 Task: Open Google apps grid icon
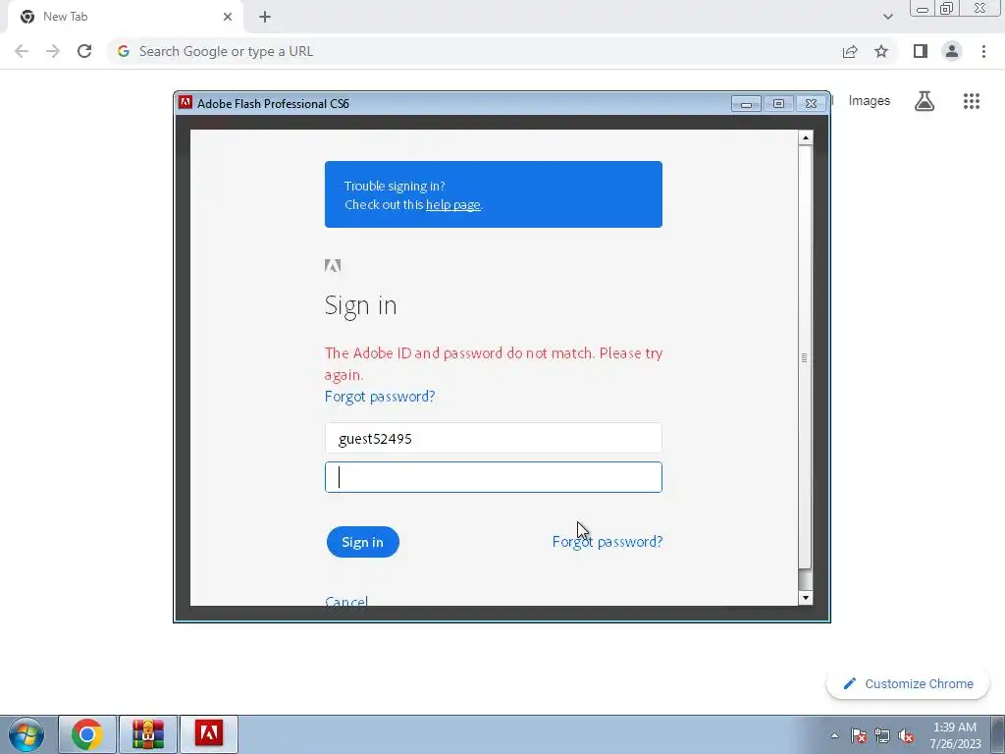[x=972, y=101]
